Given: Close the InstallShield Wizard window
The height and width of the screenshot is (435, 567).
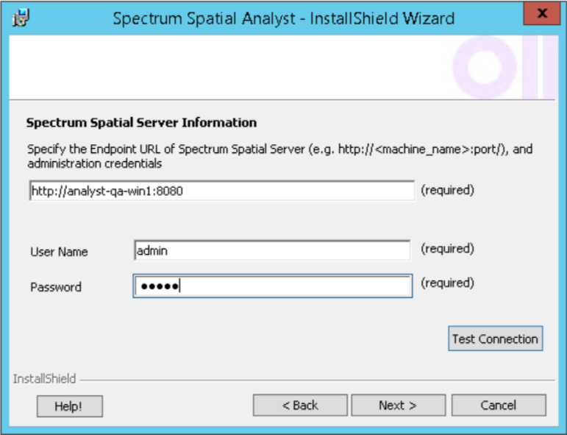Looking at the screenshot, I should pyautogui.click(x=541, y=14).
